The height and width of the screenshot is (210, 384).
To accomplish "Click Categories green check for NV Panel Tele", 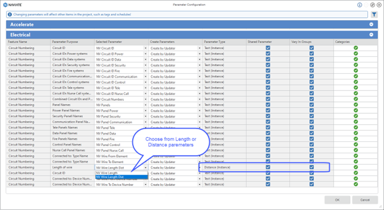I will 355,127.
